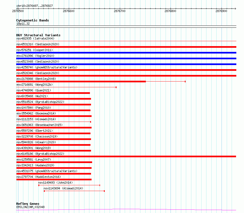This screenshot has width=244, height=213.
Task: Open the EMILIN2|NM_032048 gene label
Action: (30, 207)
